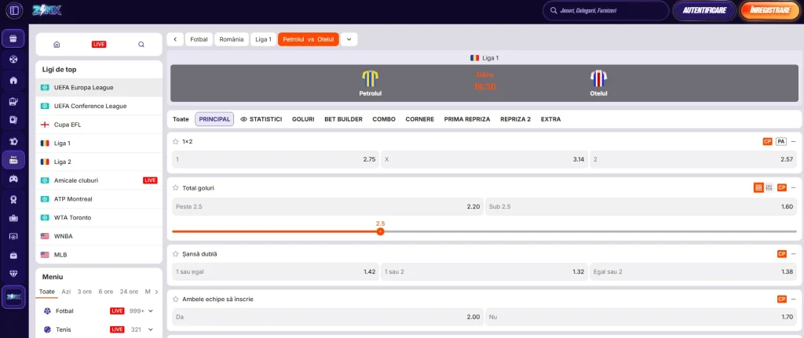Click the ZINX badge at sidebar bottom
The width and height of the screenshot is (804, 338).
point(14,296)
